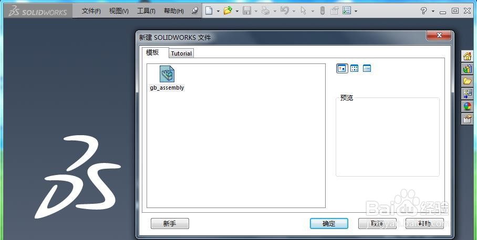Open SOLIDWORKS Resources house tab in the task pane
This screenshot has height=240, width=477.
(467, 57)
